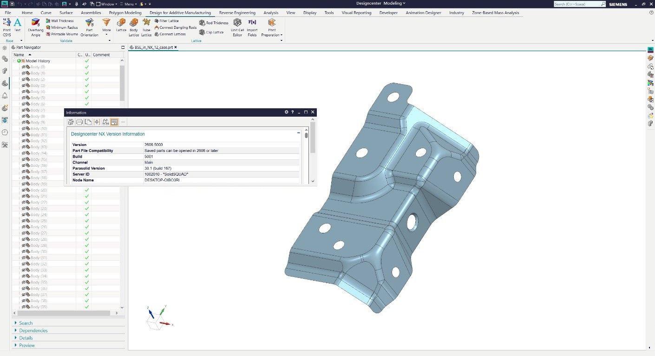Open the Print Preparation dropdown
The image size is (655, 356).
point(272,27)
